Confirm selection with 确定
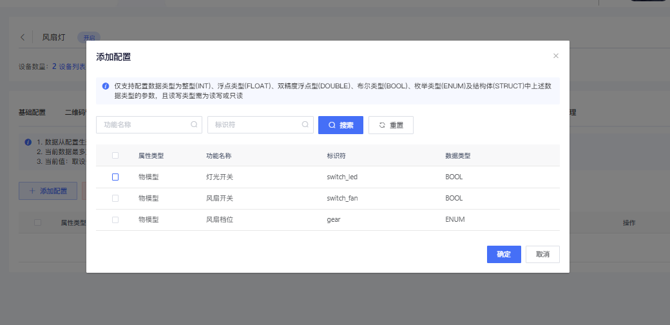The width and height of the screenshot is (670, 325). 503,254
